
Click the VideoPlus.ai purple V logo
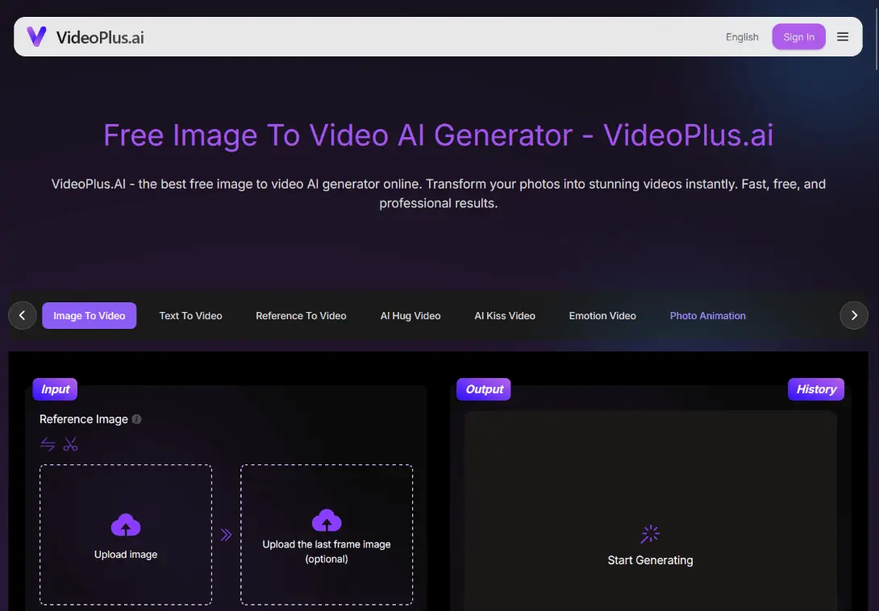pyautogui.click(x=36, y=37)
